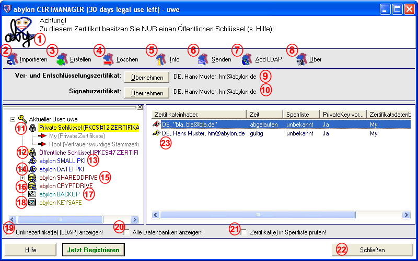Click Übernehmen for Signaturzertifikat
The width and height of the screenshot is (418, 261).
coord(147,93)
